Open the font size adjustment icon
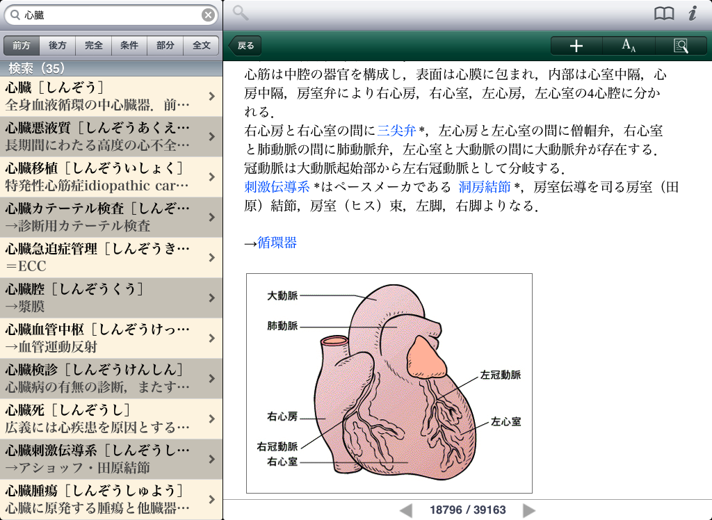712x520 pixels. coord(629,46)
